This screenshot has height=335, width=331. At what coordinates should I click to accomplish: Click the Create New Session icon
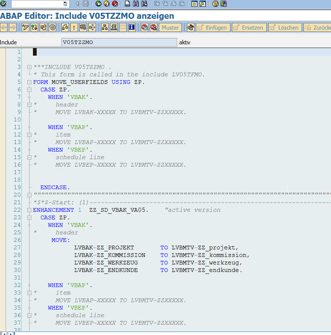point(195,4)
